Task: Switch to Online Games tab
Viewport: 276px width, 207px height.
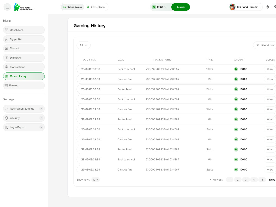Action: [72, 7]
